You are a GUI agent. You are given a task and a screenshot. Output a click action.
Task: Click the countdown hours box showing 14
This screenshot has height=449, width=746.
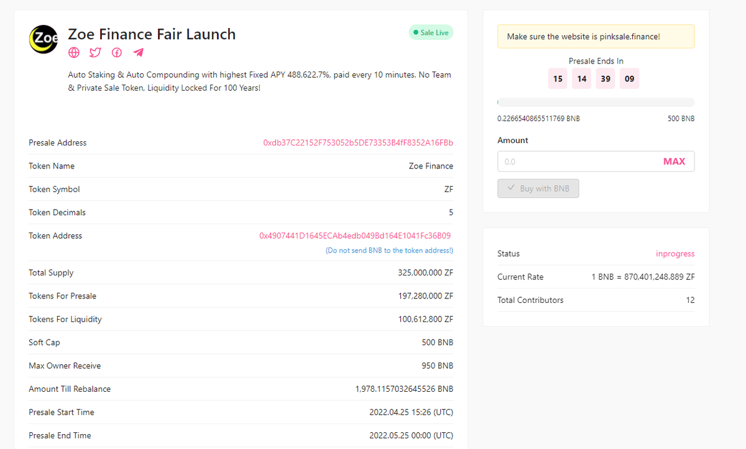[x=582, y=79]
